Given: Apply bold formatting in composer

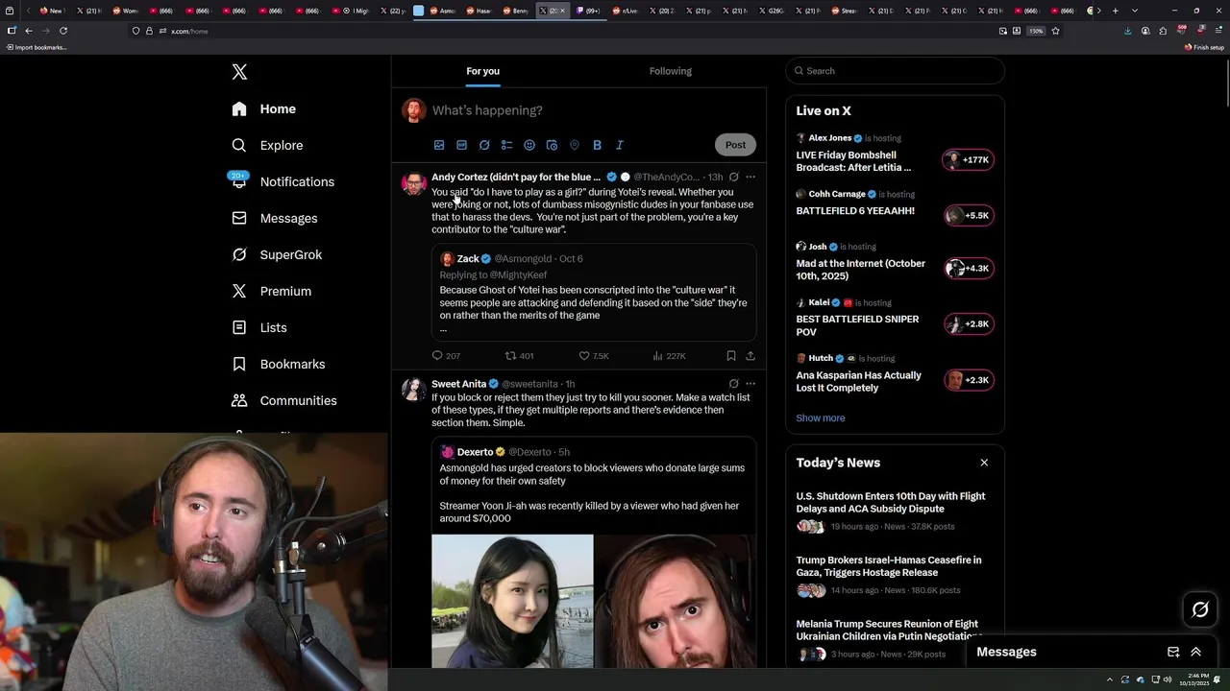Looking at the screenshot, I should 597,145.
